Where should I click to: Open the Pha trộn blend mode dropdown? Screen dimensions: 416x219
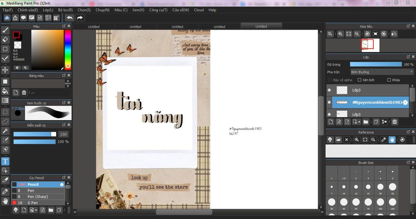[382, 72]
